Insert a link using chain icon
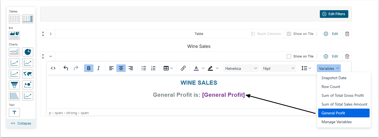 (x=183, y=68)
